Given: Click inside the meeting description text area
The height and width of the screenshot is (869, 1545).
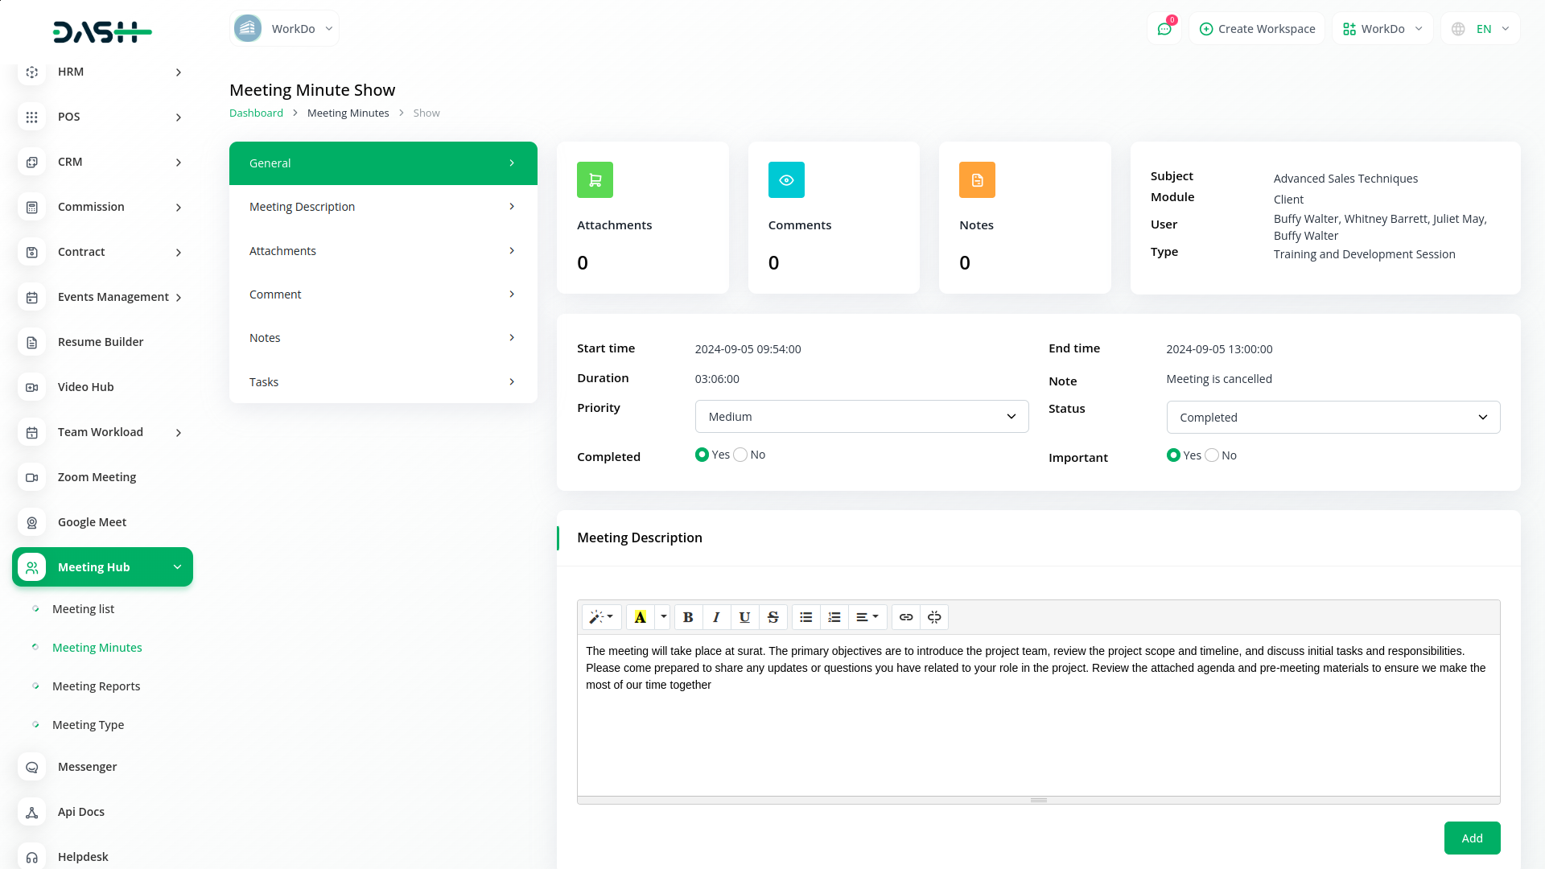Looking at the screenshot, I should tap(1038, 724).
